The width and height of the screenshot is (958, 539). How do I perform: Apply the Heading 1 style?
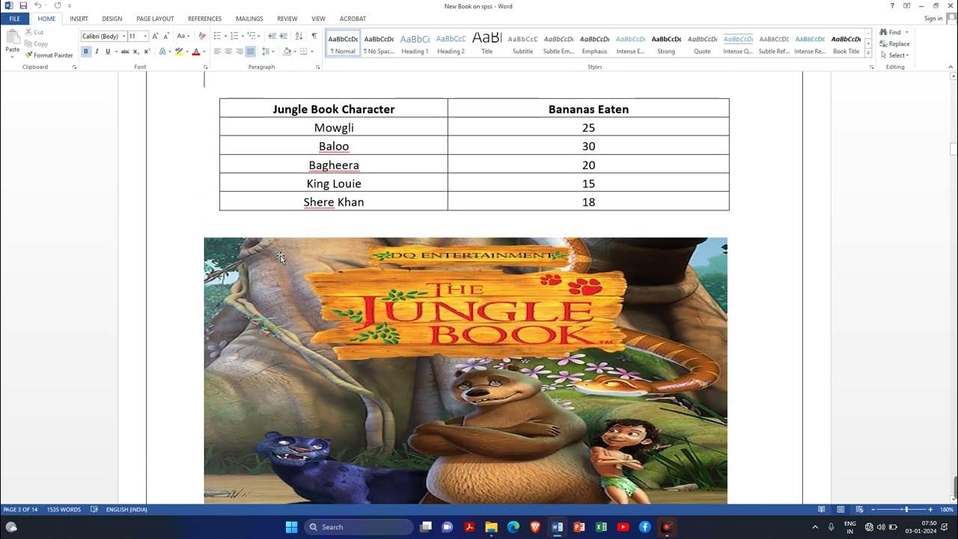pos(415,43)
